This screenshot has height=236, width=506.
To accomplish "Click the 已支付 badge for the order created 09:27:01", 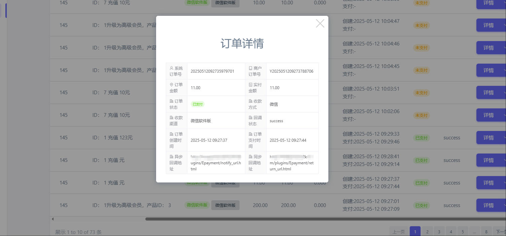I will [422, 205].
